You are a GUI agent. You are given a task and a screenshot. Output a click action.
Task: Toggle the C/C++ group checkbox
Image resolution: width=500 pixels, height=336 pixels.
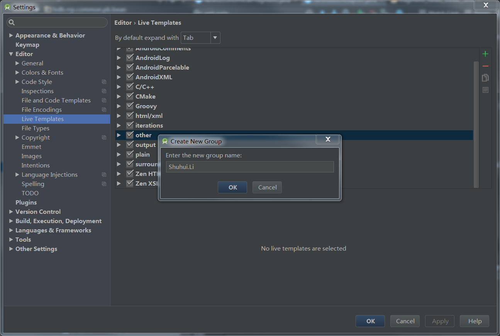click(130, 87)
